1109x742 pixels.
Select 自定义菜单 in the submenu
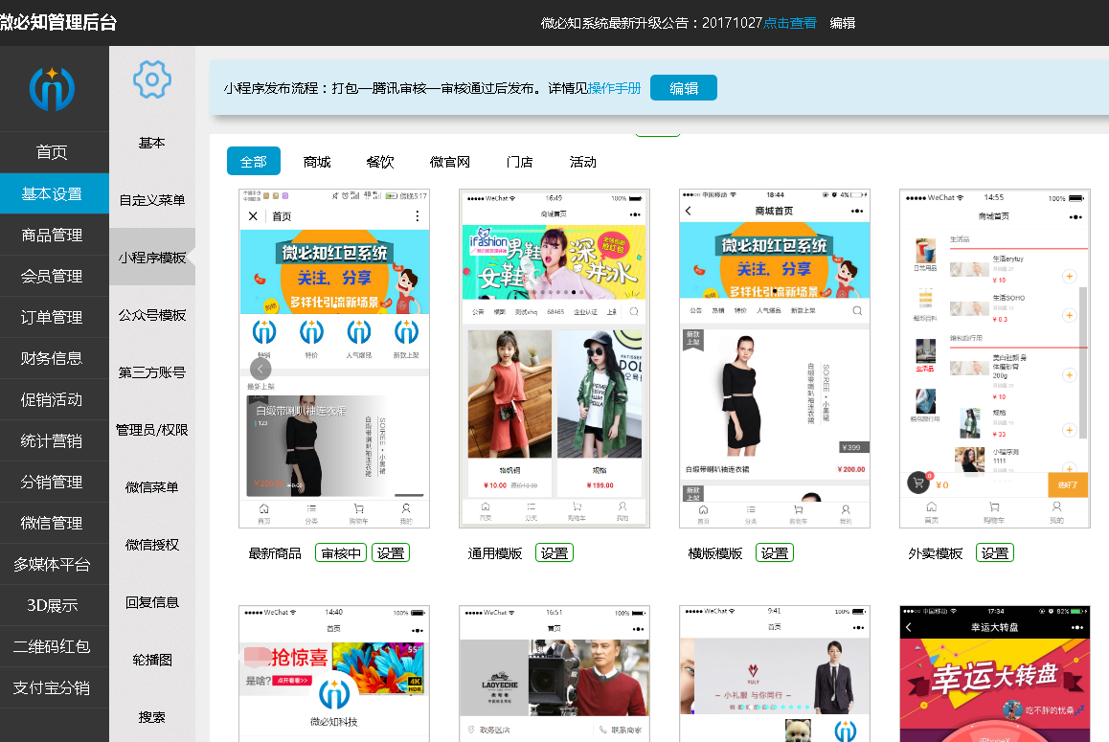pyautogui.click(x=152, y=200)
